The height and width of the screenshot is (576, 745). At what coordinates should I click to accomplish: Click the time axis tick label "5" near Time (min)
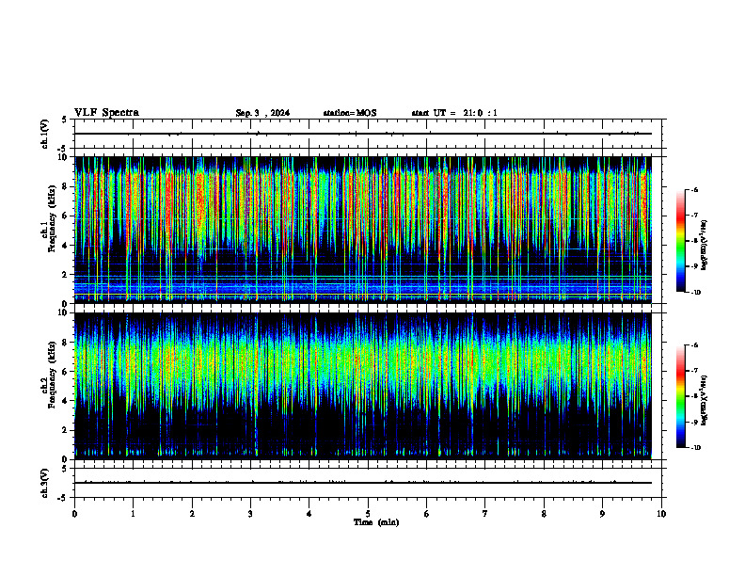[368, 514]
